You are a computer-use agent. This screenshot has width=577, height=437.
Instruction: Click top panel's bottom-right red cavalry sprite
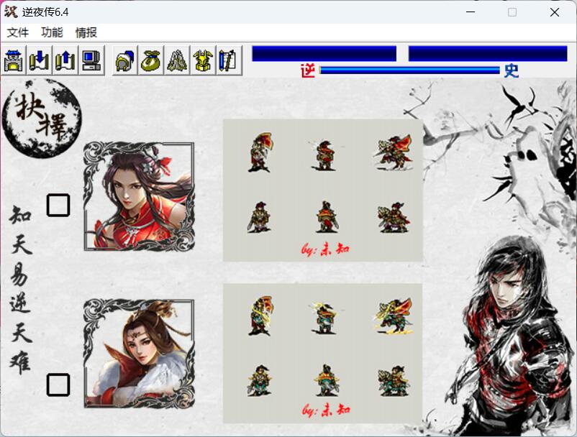pyautogui.click(x=394, y=218)
